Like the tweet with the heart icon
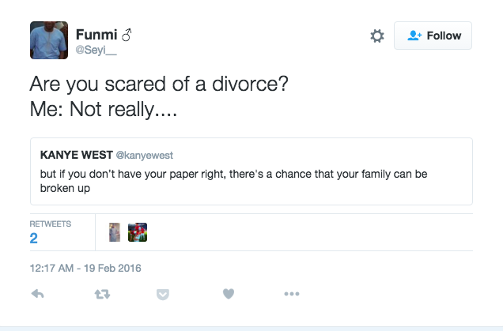Viewport: 503px width, 331px height. [228, 294]
